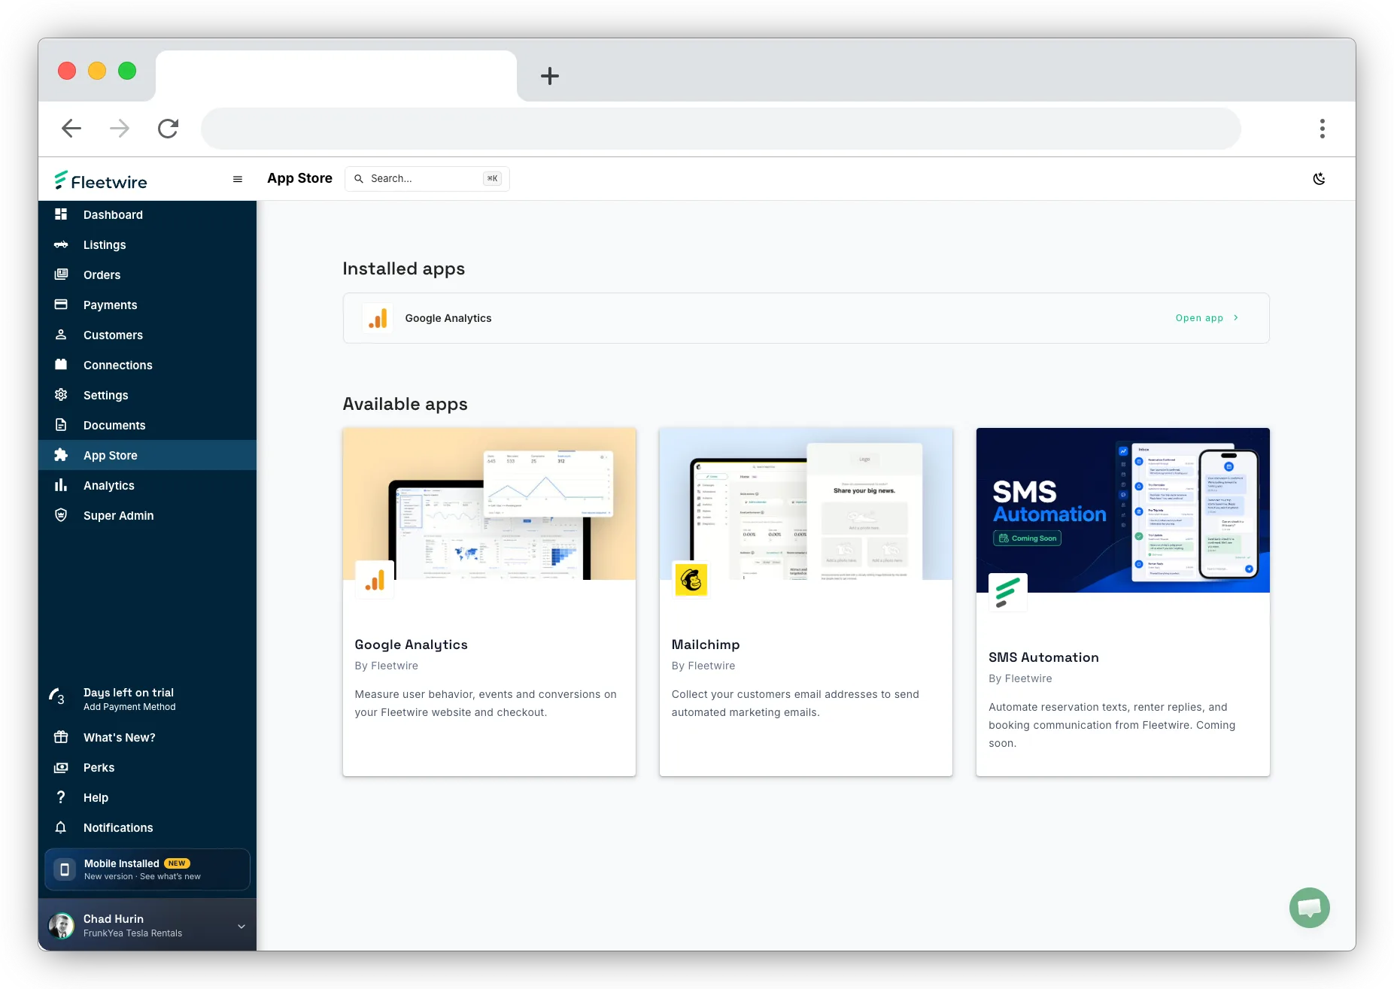Click the Connections icon in sidebar
This screenshot has height=989, width=1394.
click(x=61, y=365)
